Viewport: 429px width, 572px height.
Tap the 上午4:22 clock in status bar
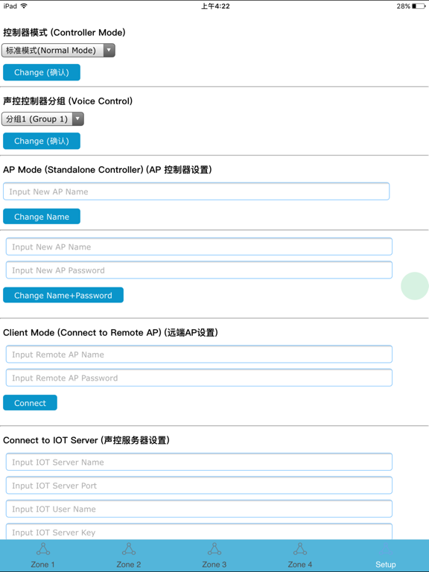click(215, 6)
